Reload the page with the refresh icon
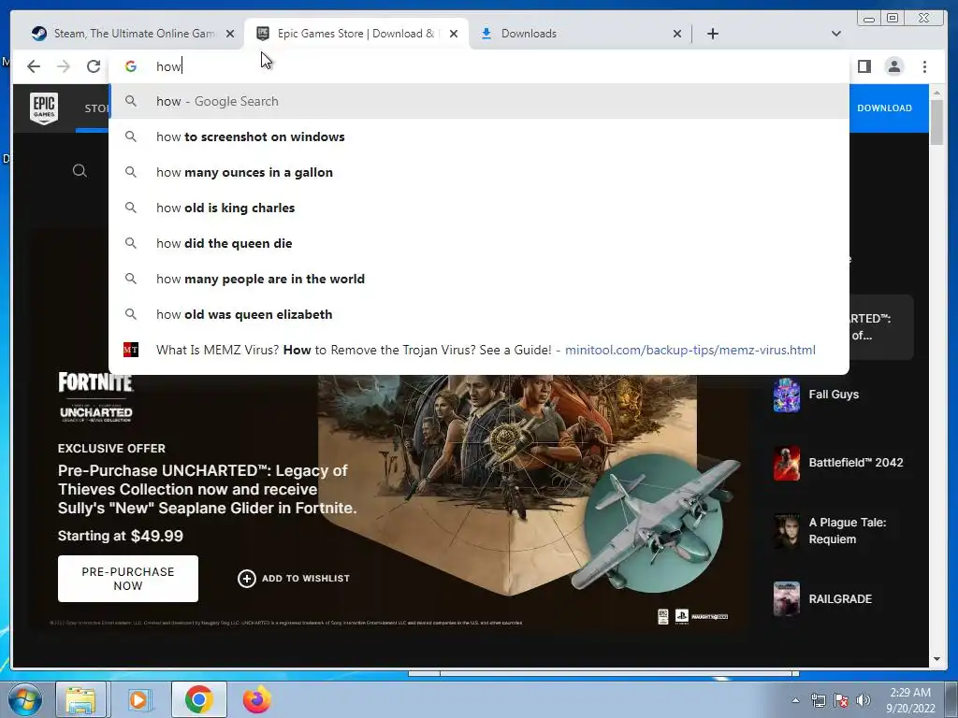 click(x=94, y=66)
